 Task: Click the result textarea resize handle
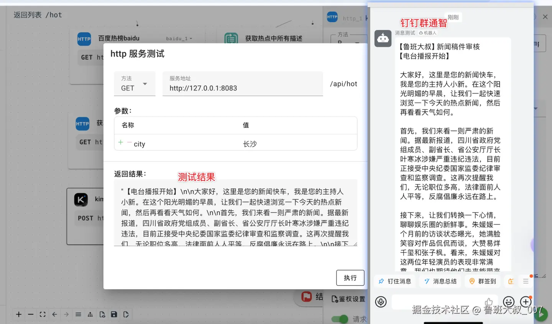point(355,244)
